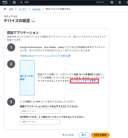Open the CloudShell terminal icon

click(112, 2)
